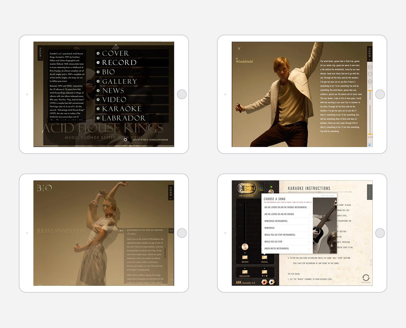Skip forward with the fast-forward button
The height and width of the screenshot is (328, 406).
[370, 82]
